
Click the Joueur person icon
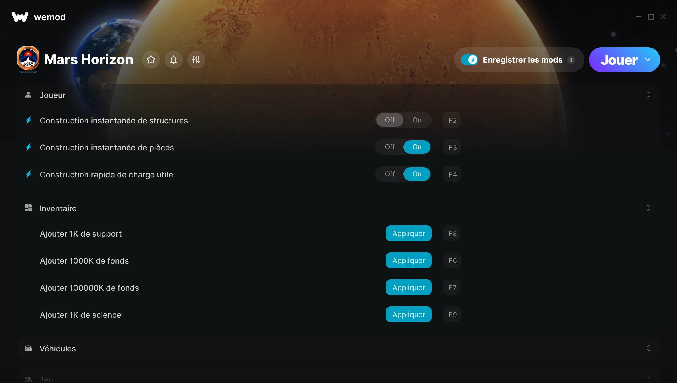point(28,95)
